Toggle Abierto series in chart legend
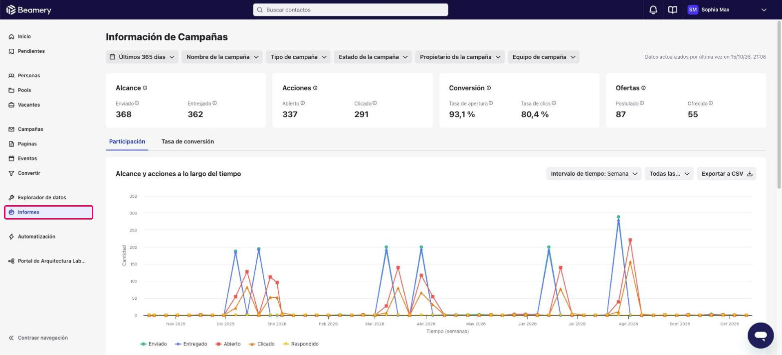 (228, 344)
